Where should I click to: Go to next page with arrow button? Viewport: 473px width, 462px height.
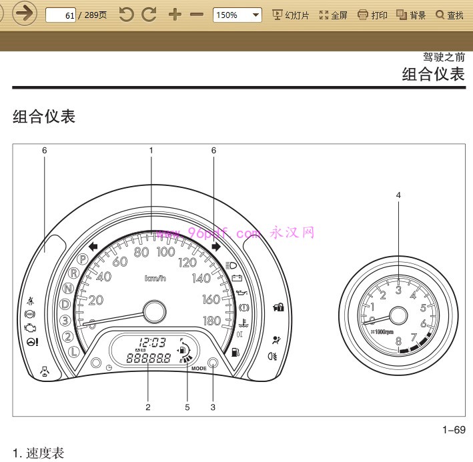(25, 13)
